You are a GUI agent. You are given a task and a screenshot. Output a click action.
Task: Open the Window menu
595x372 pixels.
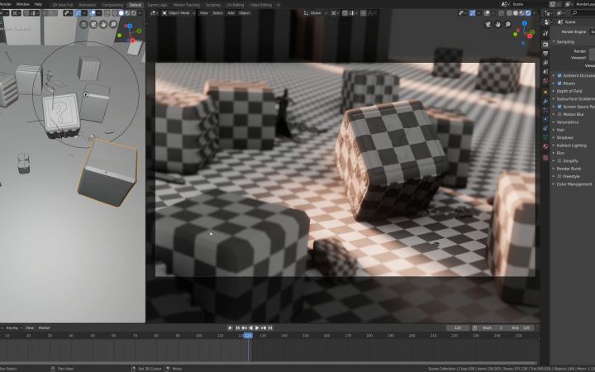(x=23, y=4)
